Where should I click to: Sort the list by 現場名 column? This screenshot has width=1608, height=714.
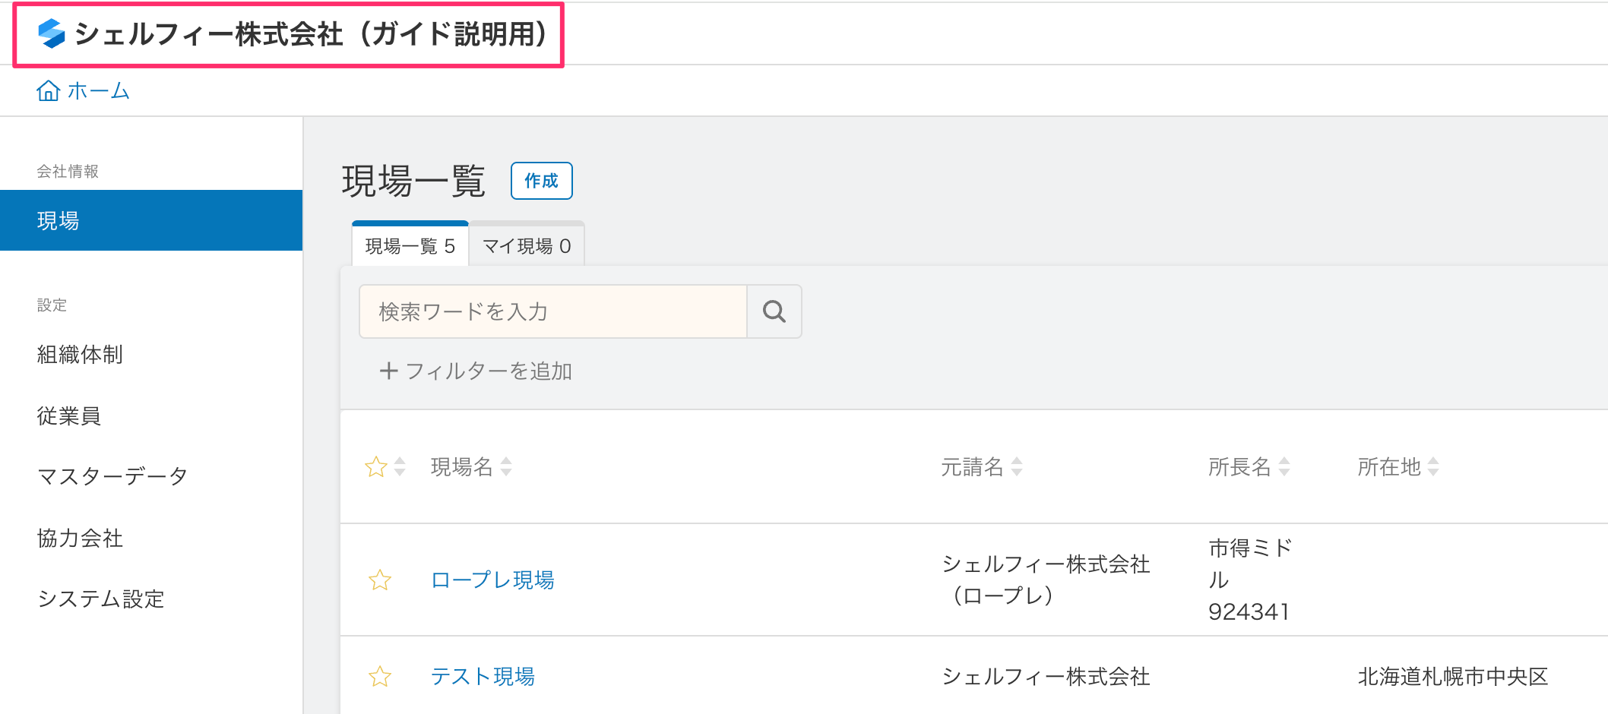click(506, 466)
